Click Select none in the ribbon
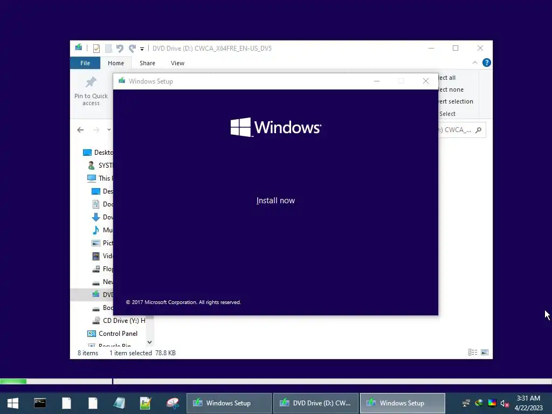 coord(451,89)
